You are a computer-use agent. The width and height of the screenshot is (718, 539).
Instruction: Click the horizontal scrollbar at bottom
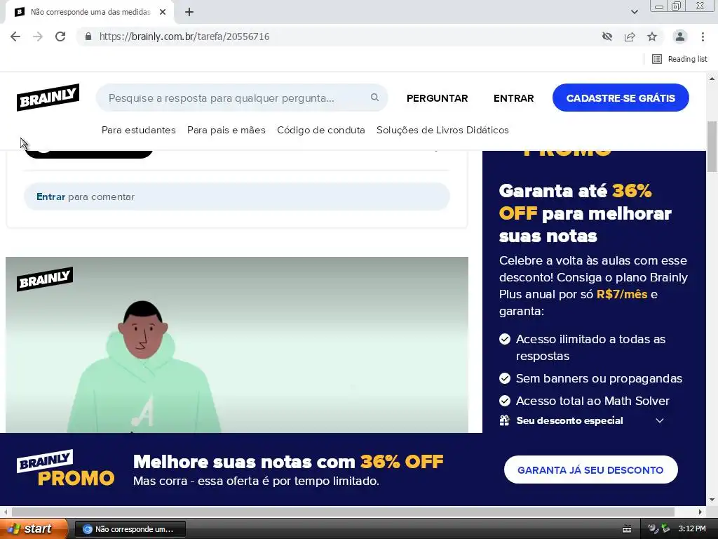click(x=342, y=512)
